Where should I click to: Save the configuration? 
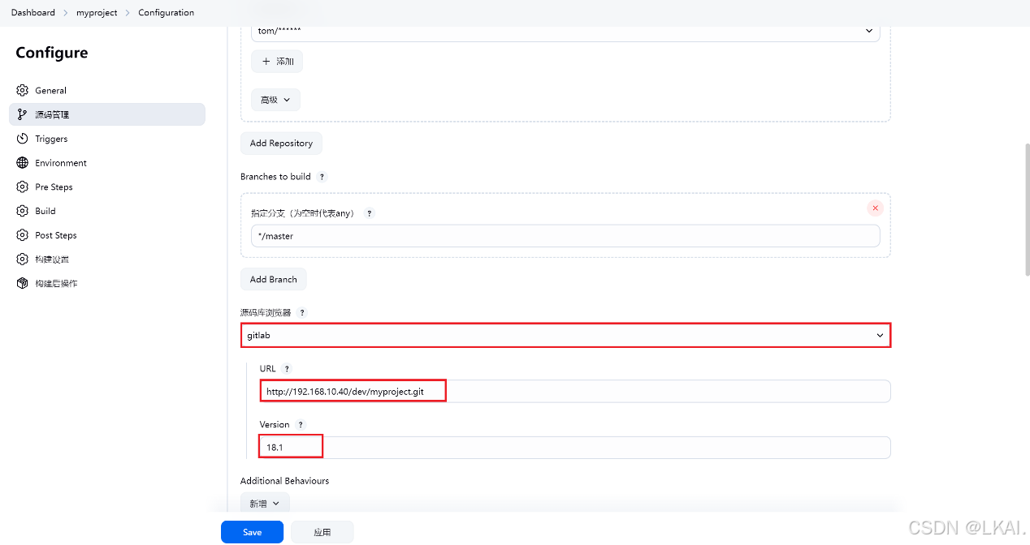(252, 532)
